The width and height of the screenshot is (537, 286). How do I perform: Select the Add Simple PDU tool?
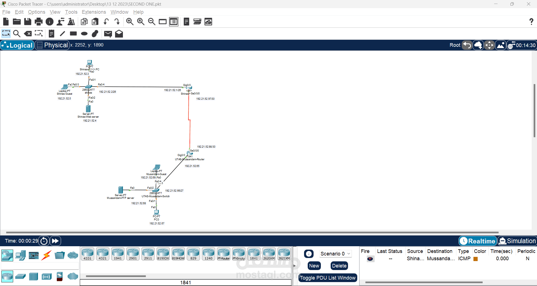pyautogui.click(x=108, y=34)
